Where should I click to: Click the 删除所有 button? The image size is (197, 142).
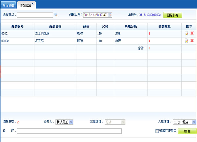172,15
